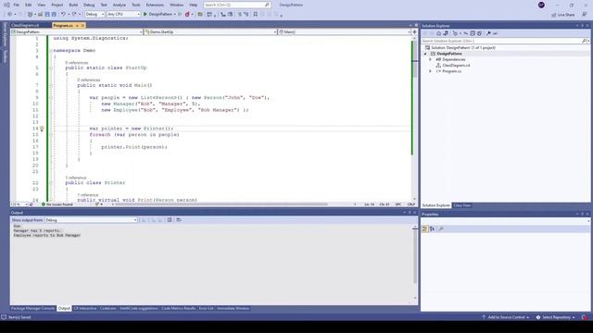Open the Main() member navigation dropdown
The image size is (593, 333).
click(x=344, y=32)
